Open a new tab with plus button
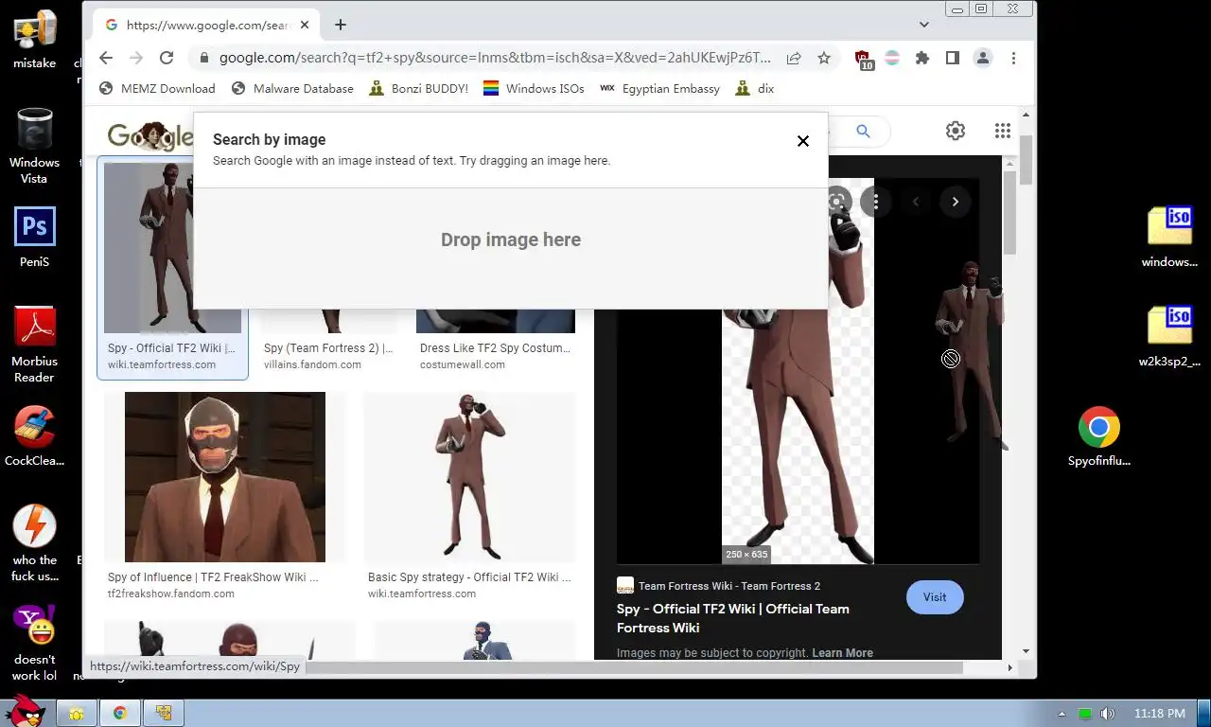 (x=341, y=25)
